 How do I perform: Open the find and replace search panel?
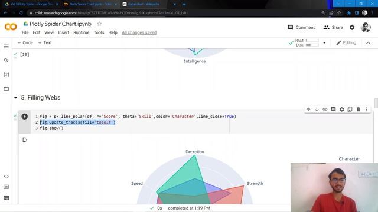pos(6,60)
